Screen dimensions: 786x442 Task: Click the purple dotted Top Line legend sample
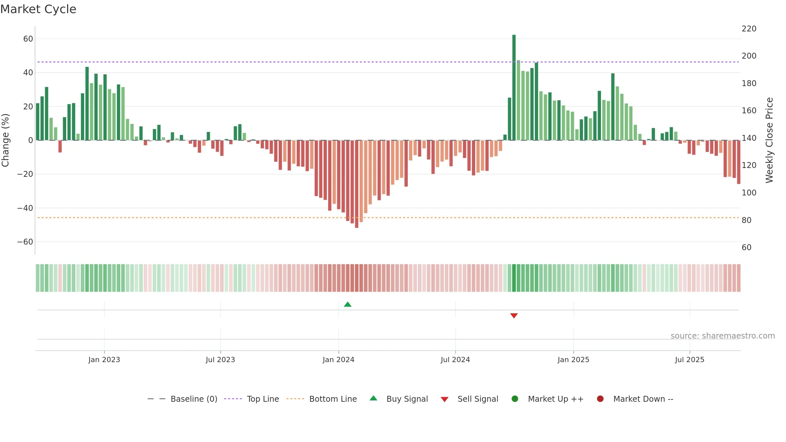coord(233,399)
